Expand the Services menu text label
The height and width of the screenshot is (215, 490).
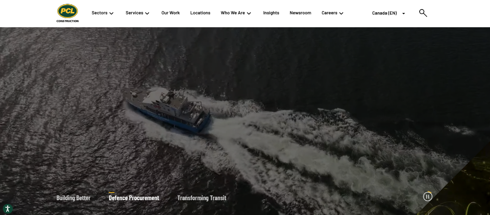(134, 13)
